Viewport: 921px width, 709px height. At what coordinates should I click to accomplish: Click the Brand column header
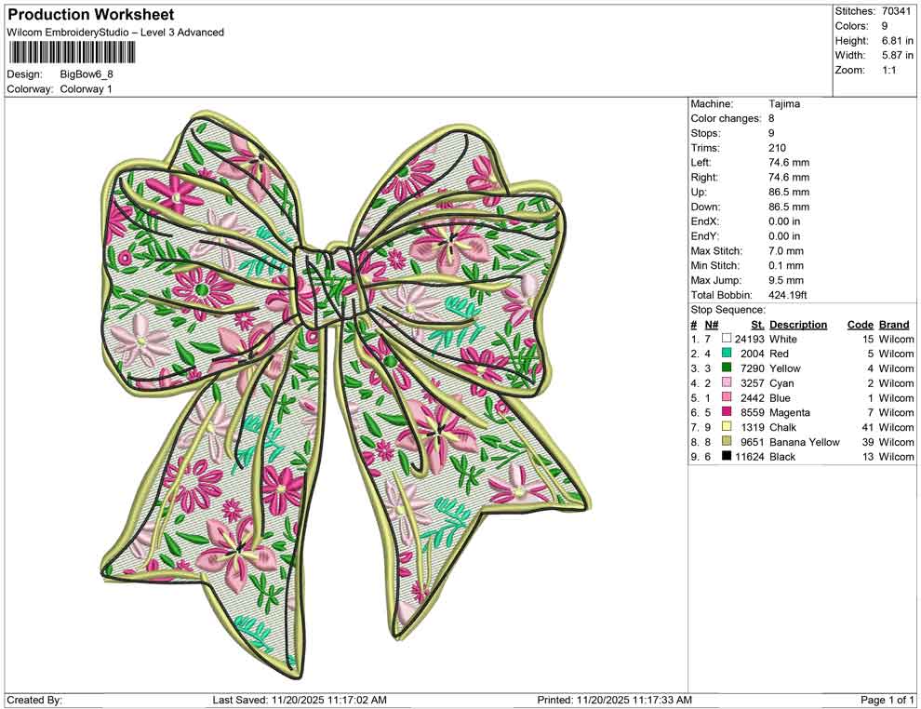pyautogui.click(x=893, y=324)
